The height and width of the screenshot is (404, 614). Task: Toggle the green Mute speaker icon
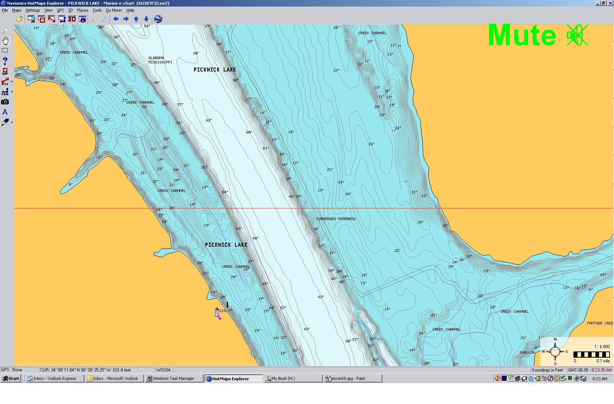point(577,35)
